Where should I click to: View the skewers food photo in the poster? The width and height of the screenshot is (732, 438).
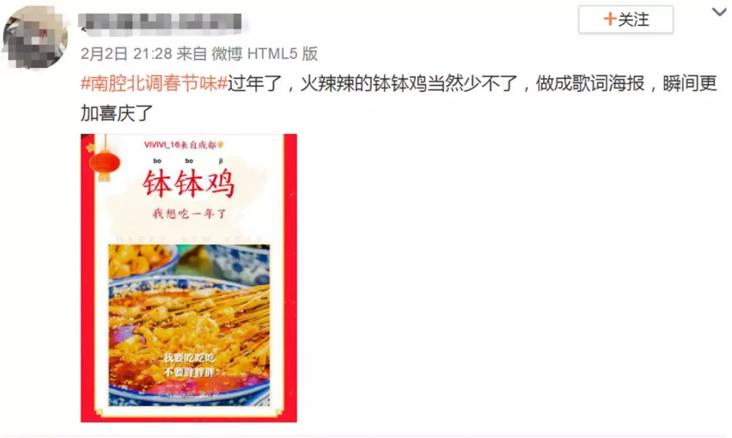pyautogui.click(x=189, y=325)
